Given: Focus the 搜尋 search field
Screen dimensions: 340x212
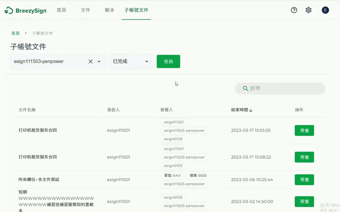Looking at the screenshot, I should 280,89.
